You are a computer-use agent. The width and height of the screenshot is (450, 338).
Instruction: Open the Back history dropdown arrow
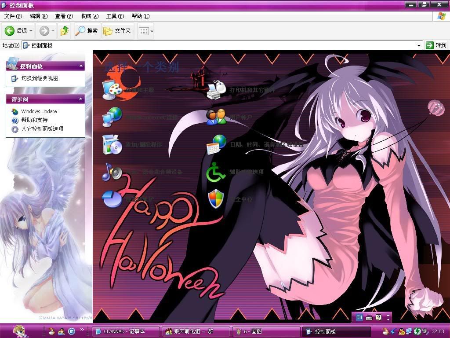point(31,31)
